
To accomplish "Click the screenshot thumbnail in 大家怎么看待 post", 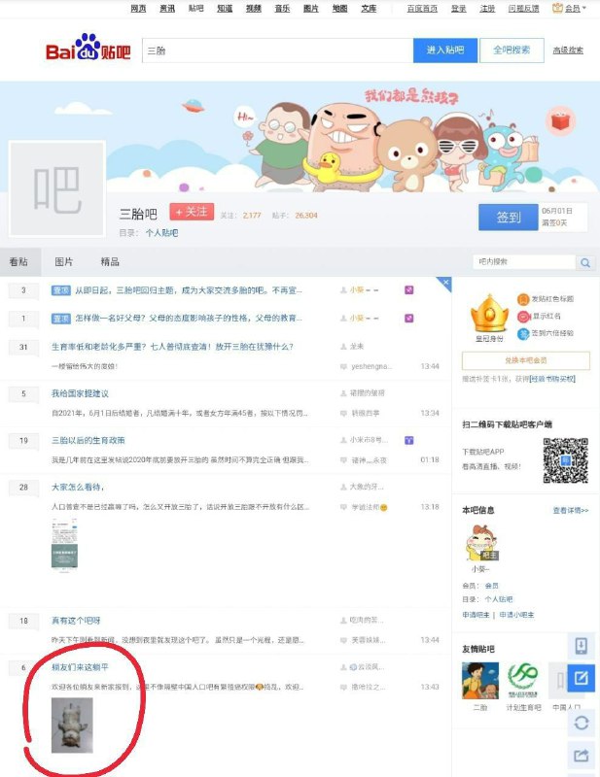I will click(x=64, y=544).
